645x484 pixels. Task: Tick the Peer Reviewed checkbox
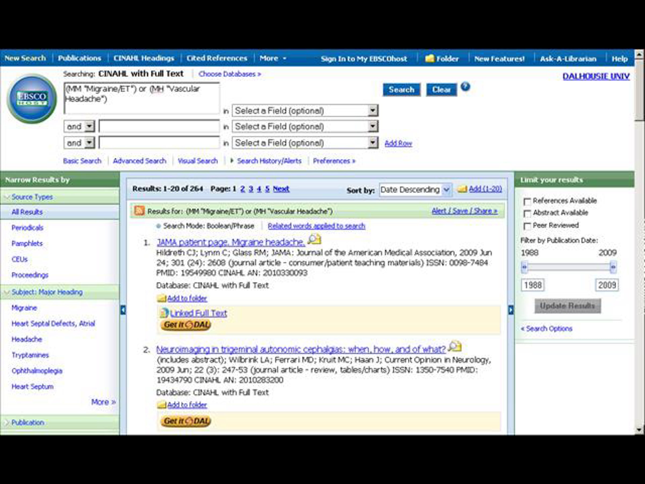[x=527, y=226]
